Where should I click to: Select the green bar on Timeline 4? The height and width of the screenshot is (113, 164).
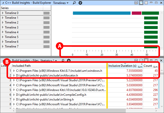(x=151, y=32)
